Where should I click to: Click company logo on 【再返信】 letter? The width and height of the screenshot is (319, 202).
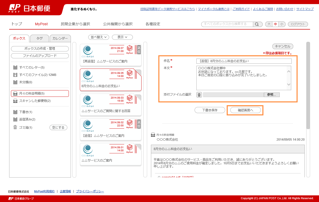88,51
